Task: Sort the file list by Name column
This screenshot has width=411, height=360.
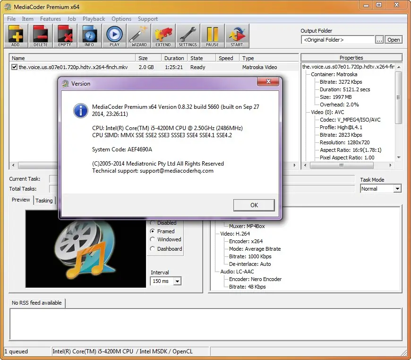Action: 72,58
